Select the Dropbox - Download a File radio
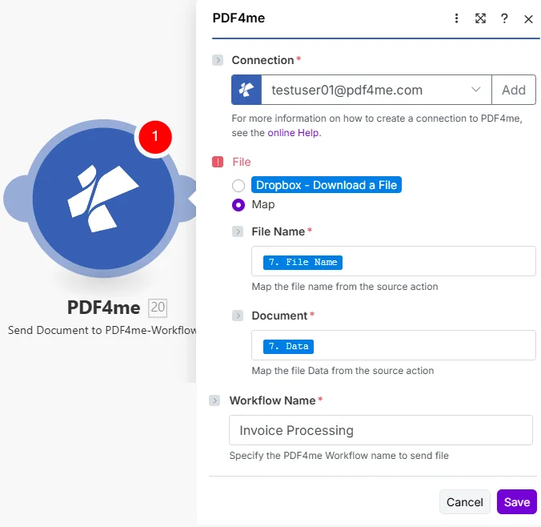Image resolution: width=541 pixels, height=527 pixels. tap(238, 186)
